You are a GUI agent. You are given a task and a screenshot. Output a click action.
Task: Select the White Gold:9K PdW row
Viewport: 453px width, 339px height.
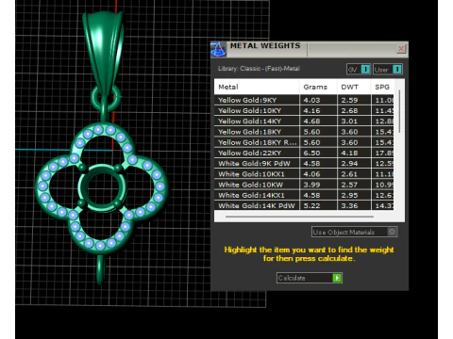pos(304,164)
